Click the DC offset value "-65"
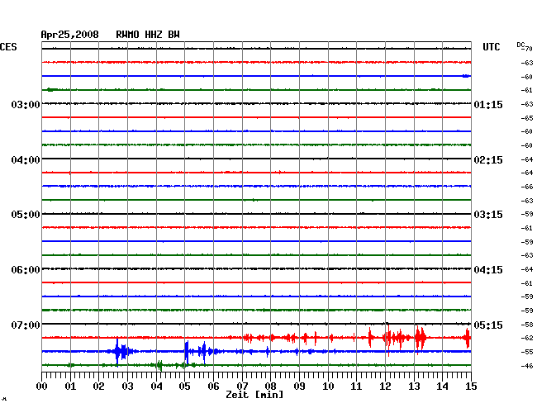Image resolution: width=537 pixels, height=408 pixels. (x=527, y=118)
